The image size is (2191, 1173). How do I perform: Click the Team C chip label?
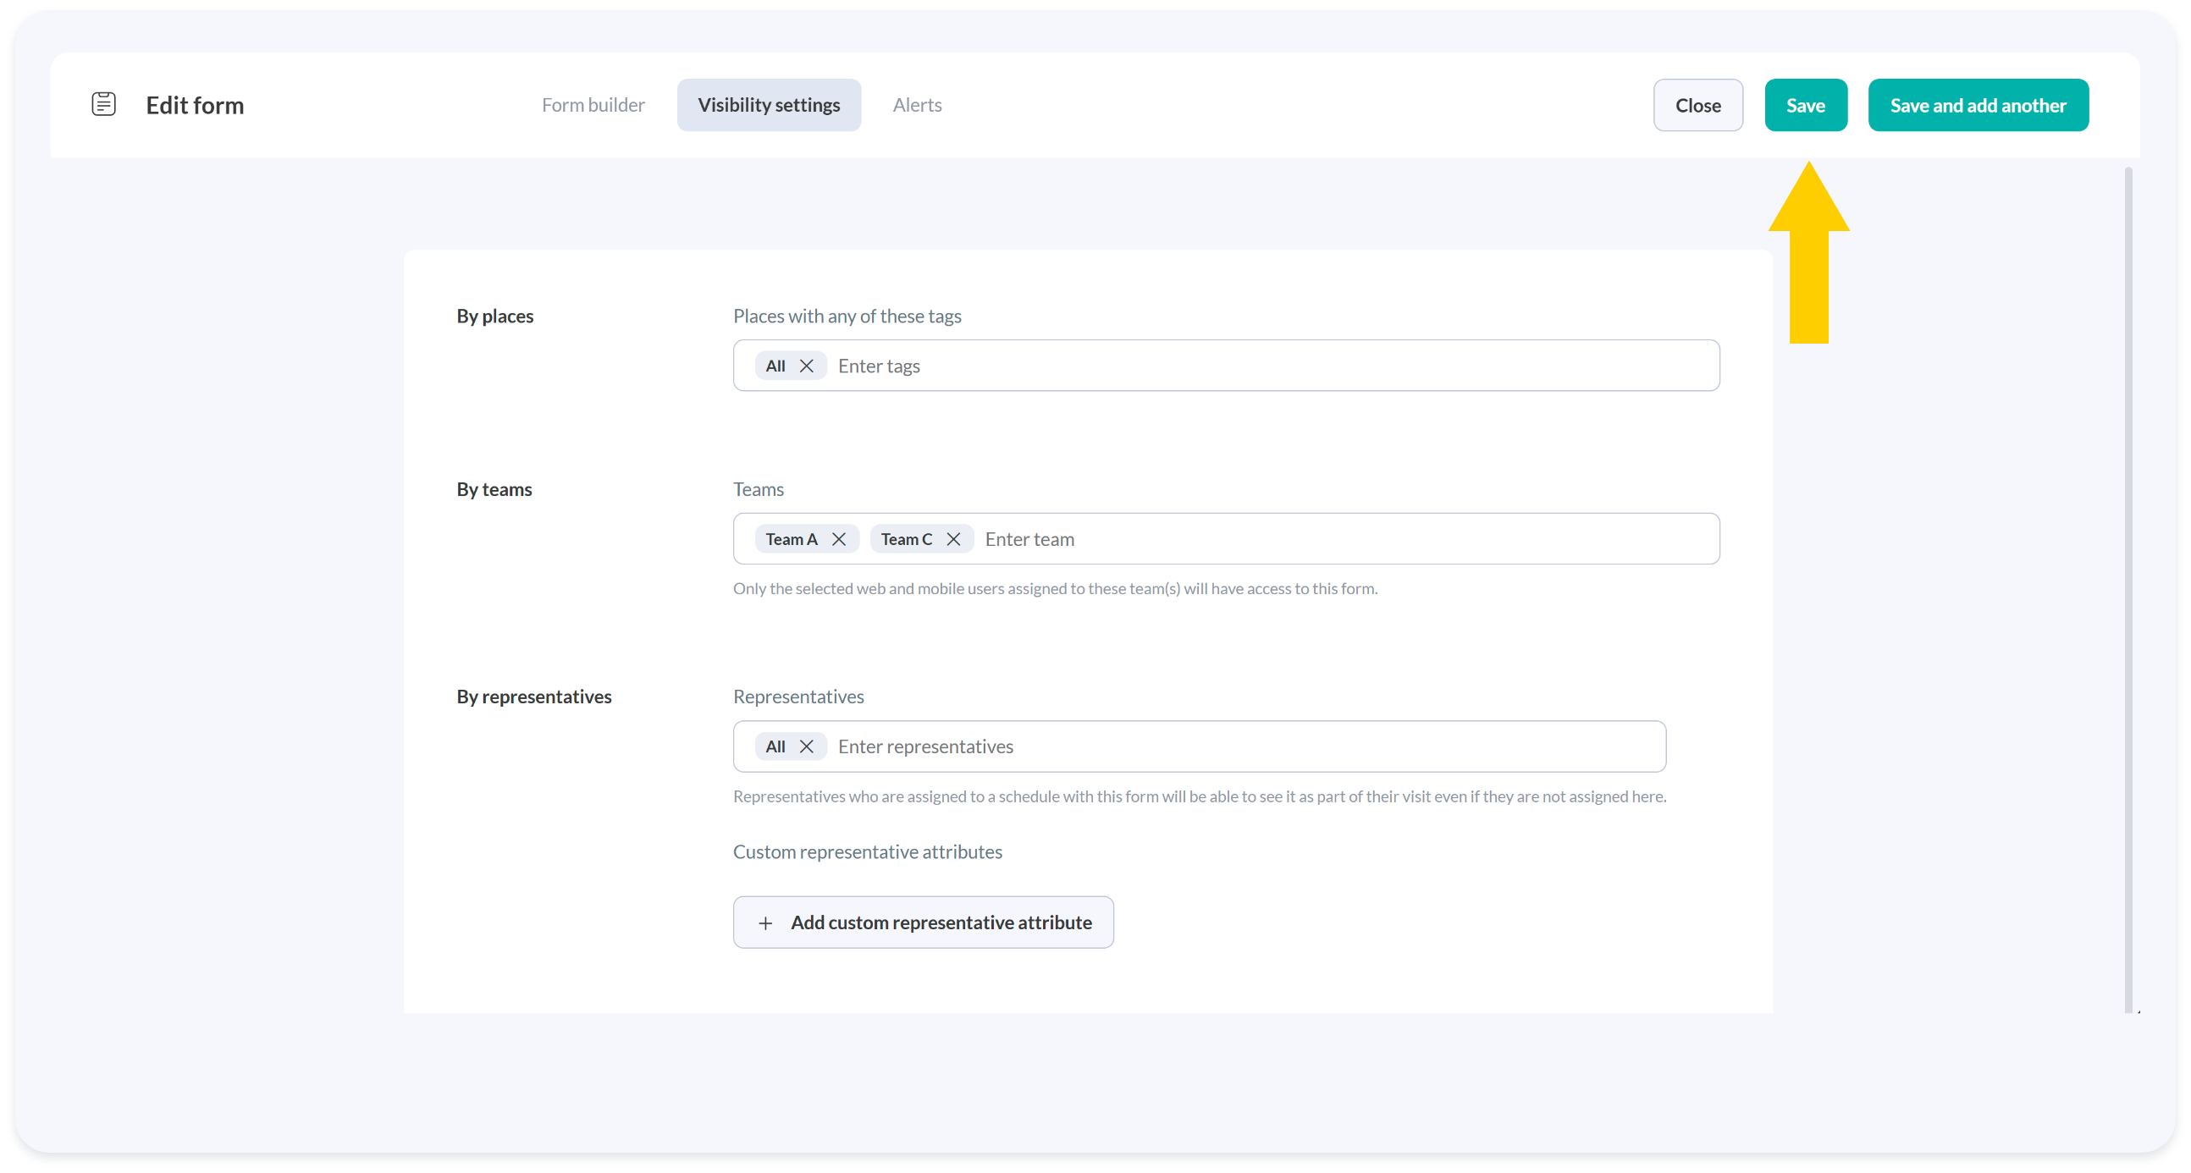click(906, 539)
